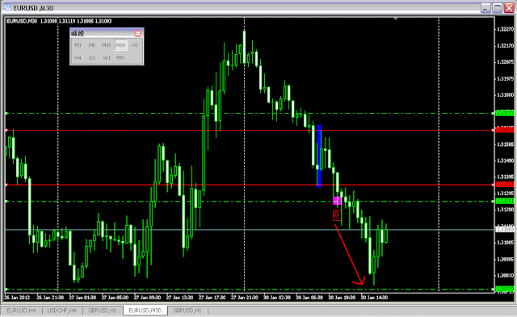Choose the MN monthly timeframe
Image resolution: width=517 pixels, height=317 pixels.
coord(120,57)
